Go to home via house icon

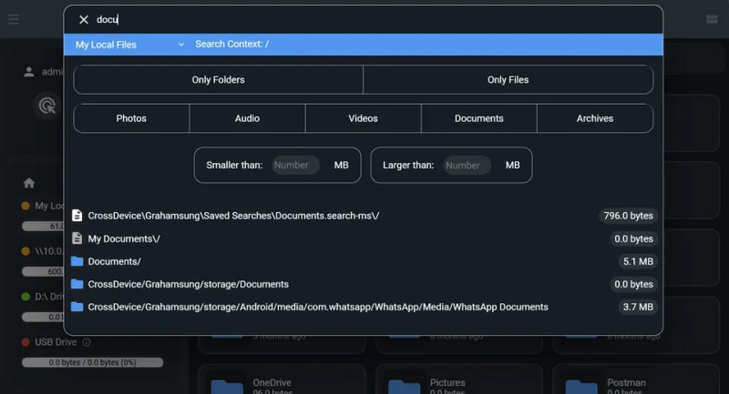click(x=29, y=183)
